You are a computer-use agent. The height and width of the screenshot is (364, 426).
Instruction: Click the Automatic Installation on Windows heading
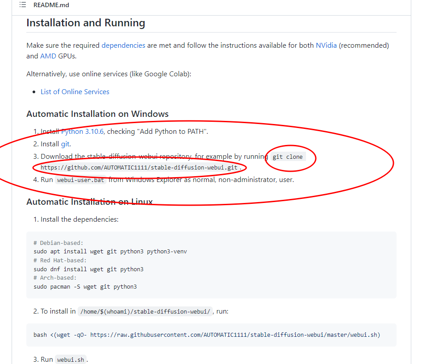point(97,114)
